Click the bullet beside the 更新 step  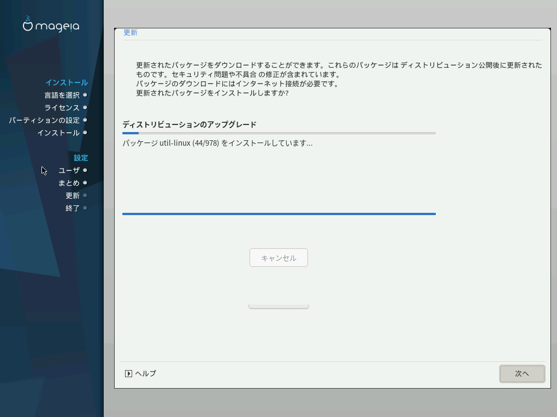(x=85, y=195)
